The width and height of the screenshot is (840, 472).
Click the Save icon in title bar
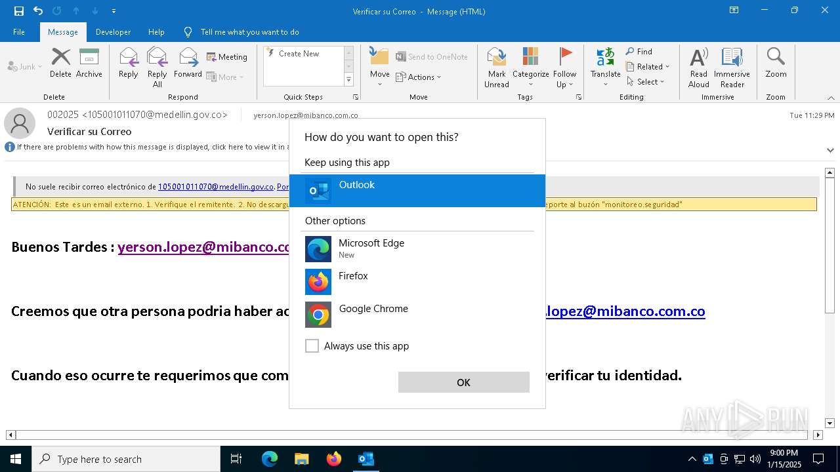(18, 11)
